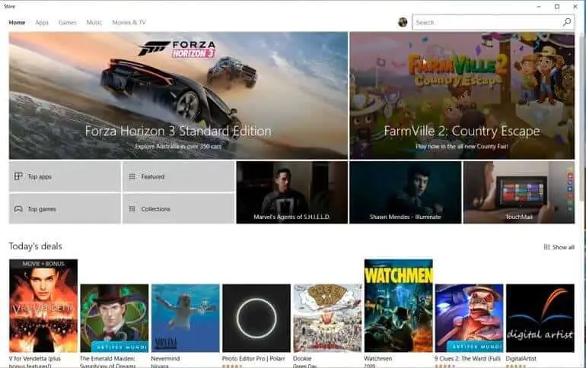Click the Today's deals heading

tap(36, 246)
